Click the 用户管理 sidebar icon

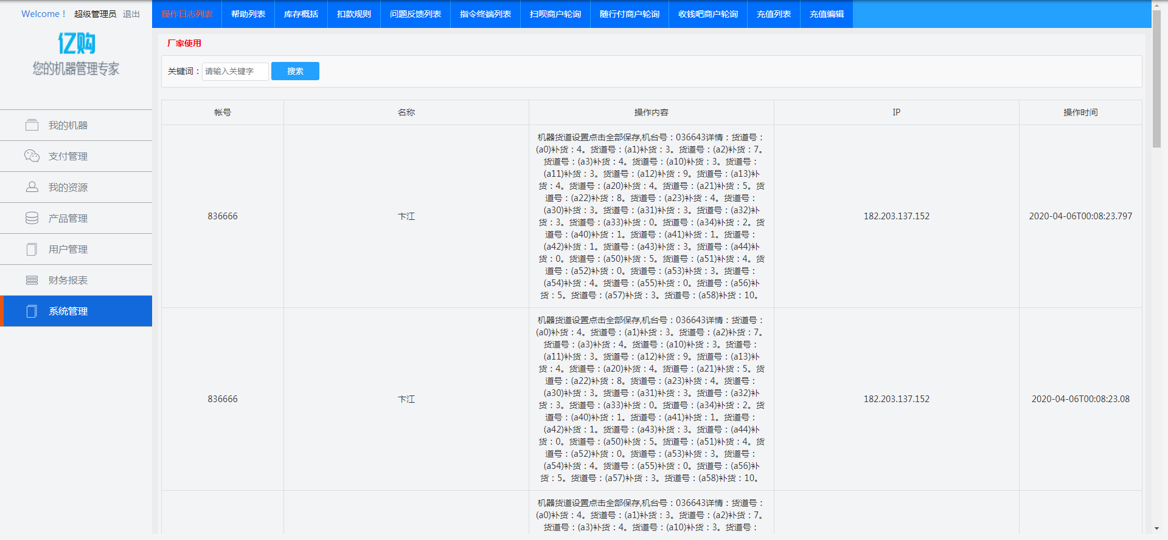tap(32, 249)
